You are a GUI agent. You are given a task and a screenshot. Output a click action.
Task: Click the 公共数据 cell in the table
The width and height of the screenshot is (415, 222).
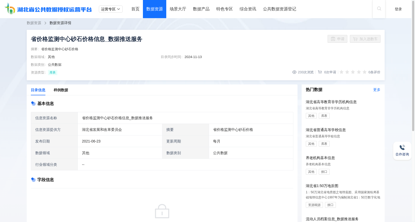[x=251, y=153]
